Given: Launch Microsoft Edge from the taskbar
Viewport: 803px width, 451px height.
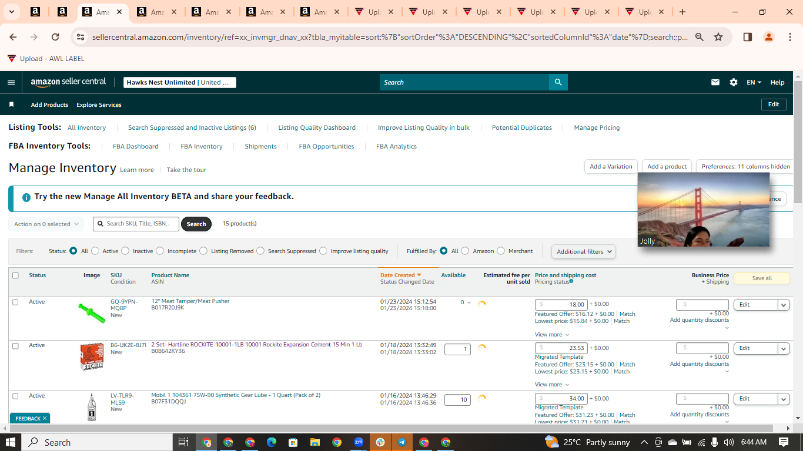Looking at the screenshot, I should point(271,442).
